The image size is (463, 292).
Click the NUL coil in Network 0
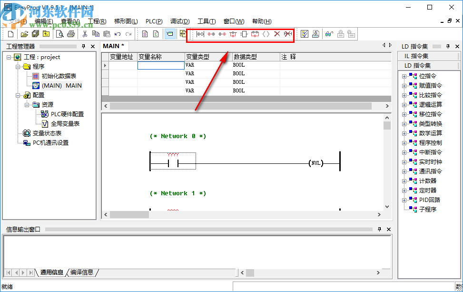[316, 163]
